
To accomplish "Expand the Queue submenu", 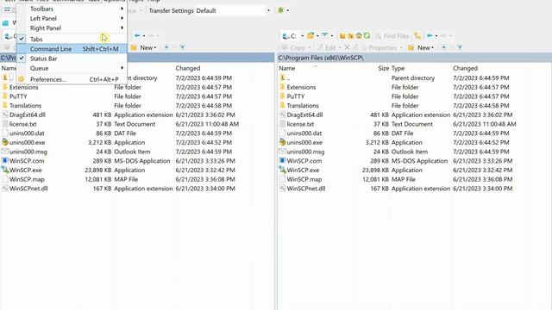I will pyautogui.click(x=72, y=68).
